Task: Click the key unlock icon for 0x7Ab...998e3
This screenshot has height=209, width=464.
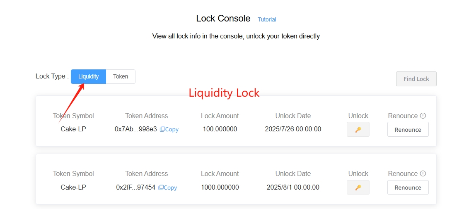Action: tap(358, 129)
